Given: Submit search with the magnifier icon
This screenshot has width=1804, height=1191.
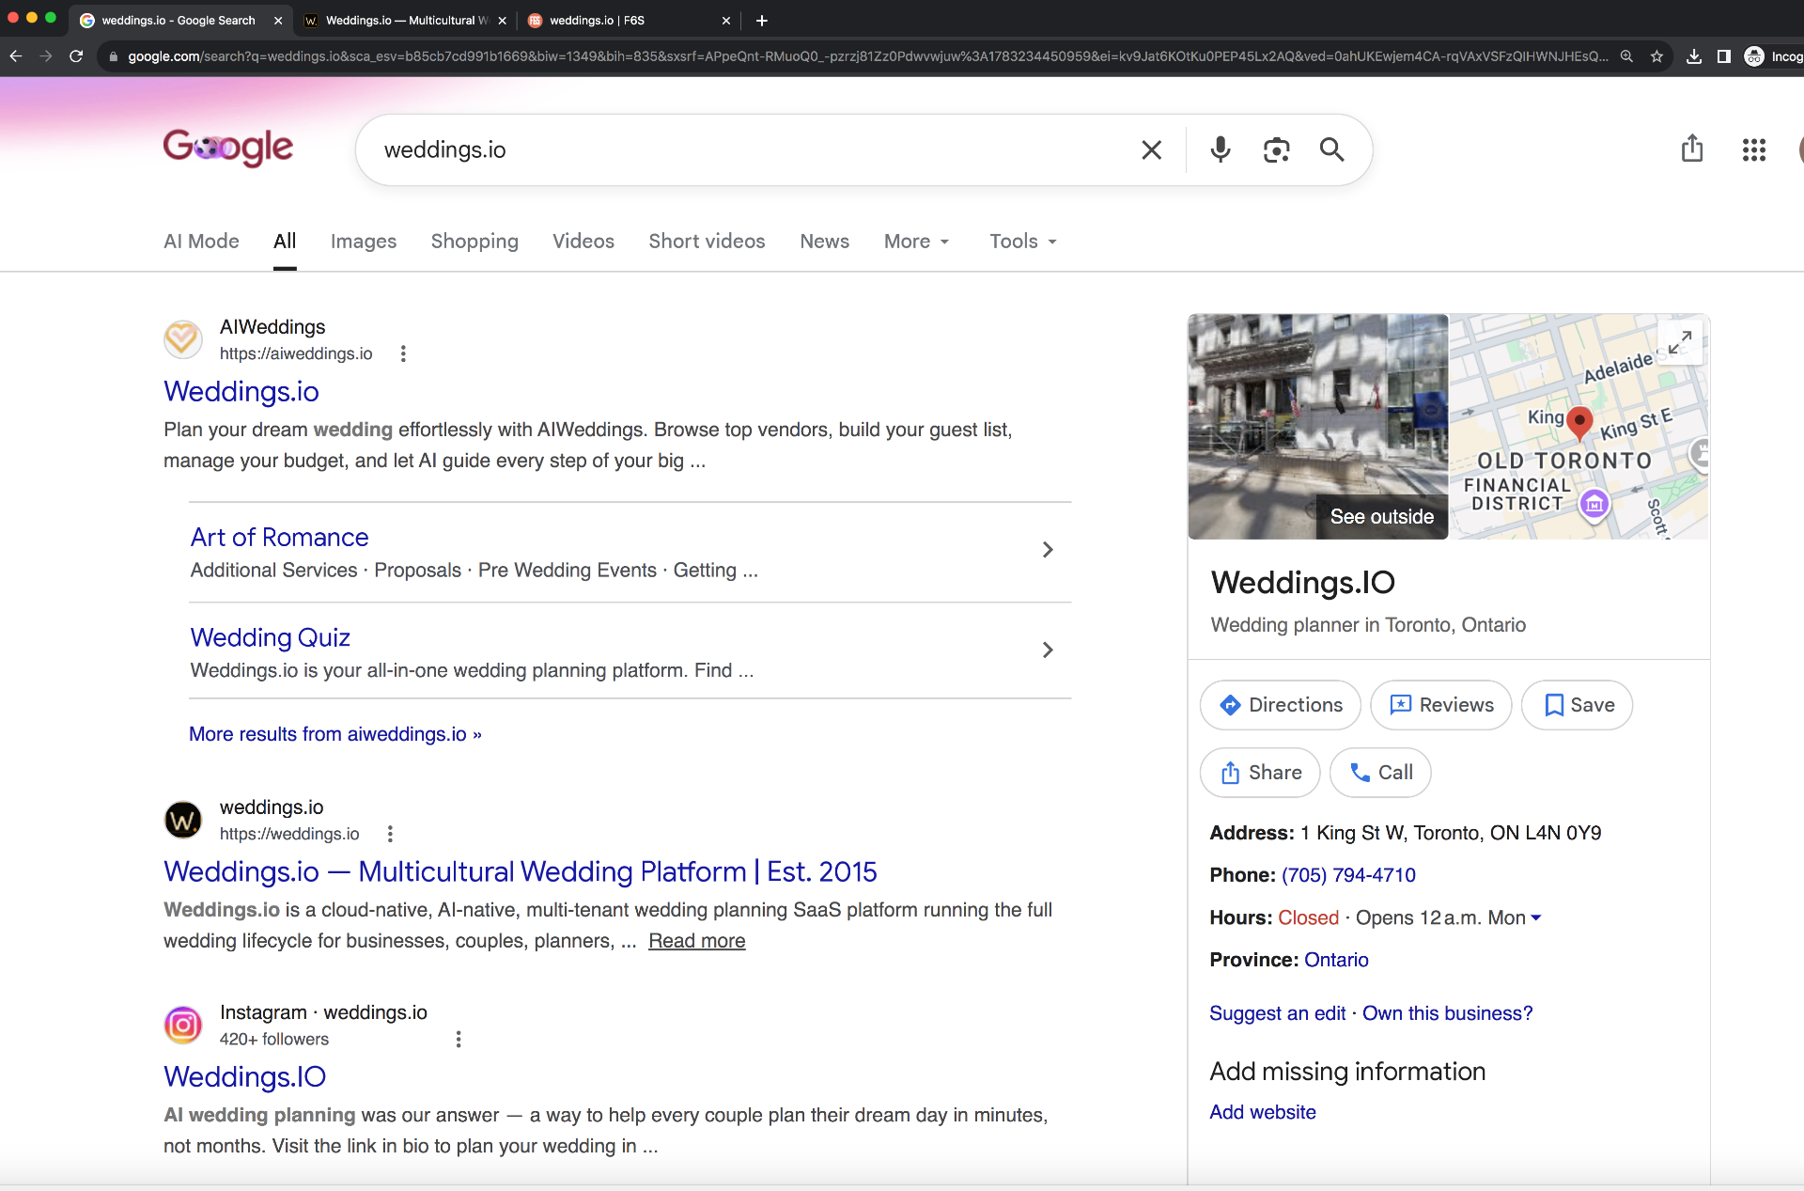Looking at the screenshot, I should [1331, 149].
